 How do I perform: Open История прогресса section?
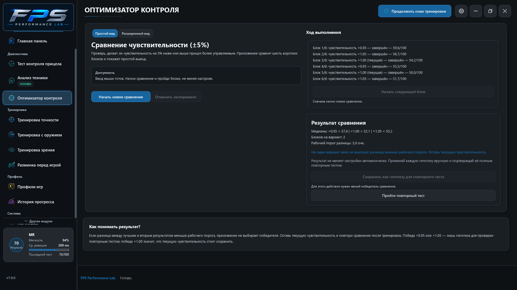point(37,202)
